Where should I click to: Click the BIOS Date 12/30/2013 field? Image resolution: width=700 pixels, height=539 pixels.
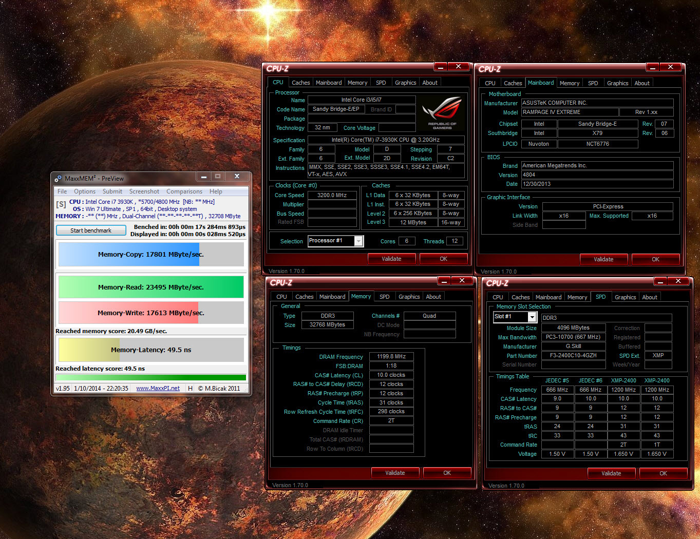tap(597, 184)
